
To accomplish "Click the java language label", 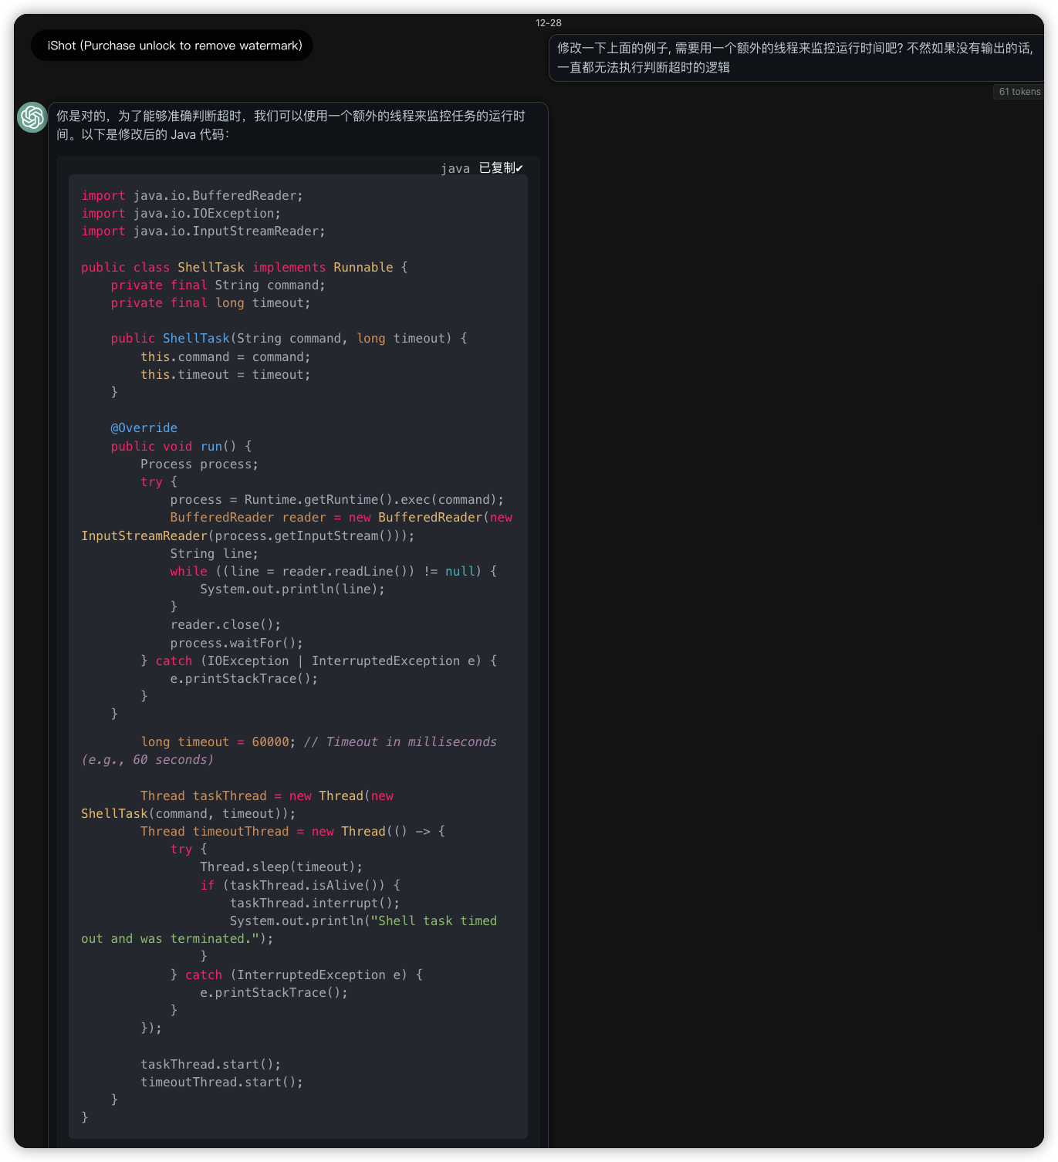I will tap(455, 168).
